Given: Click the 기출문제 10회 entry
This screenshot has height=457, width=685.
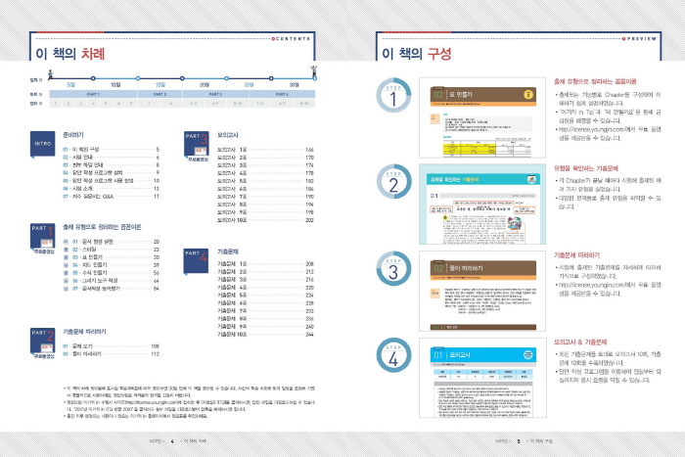Looking at the screenshot, I should (265, 335).
